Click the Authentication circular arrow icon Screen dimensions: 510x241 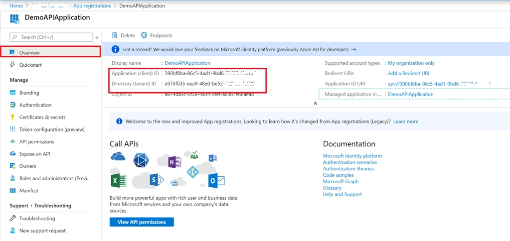[12, 105]
